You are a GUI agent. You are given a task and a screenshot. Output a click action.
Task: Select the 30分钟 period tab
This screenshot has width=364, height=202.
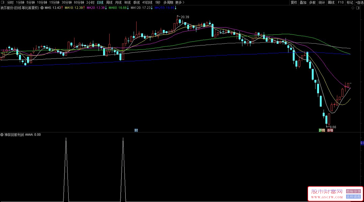pos(67,3)
